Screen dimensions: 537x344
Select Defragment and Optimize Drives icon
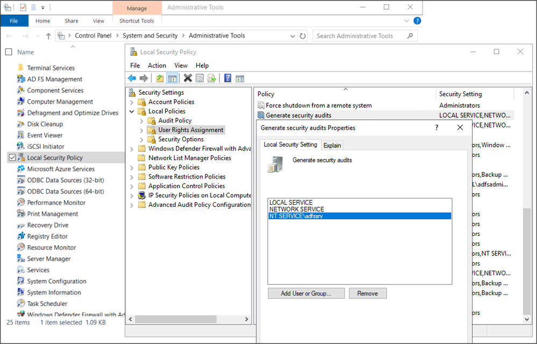21,113
